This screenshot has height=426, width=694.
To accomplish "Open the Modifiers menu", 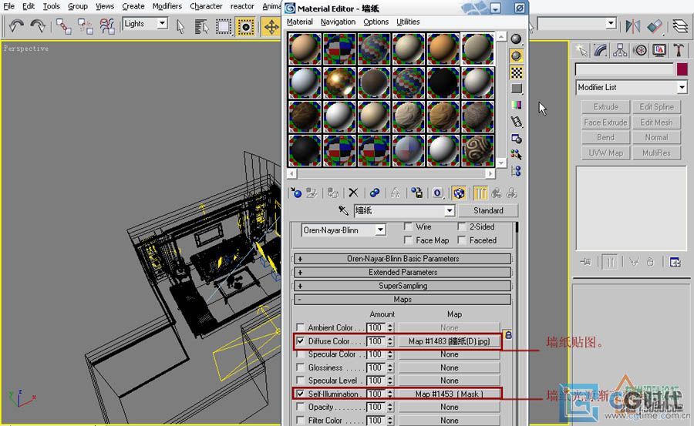I will click(x=167, y=6).
